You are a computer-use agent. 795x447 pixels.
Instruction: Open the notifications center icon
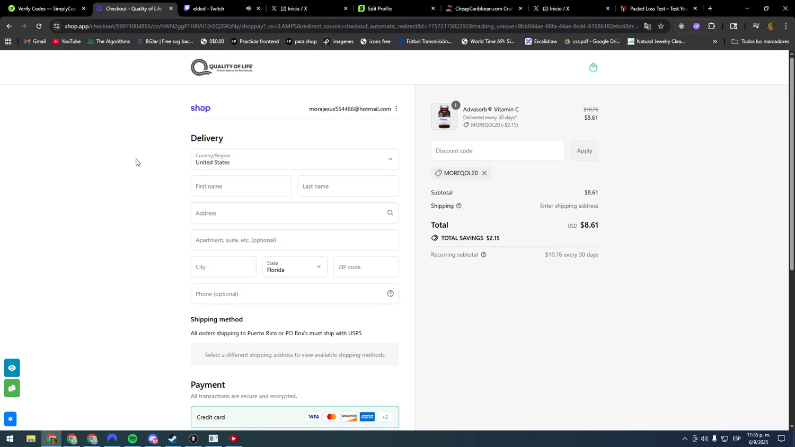point(782,439)
